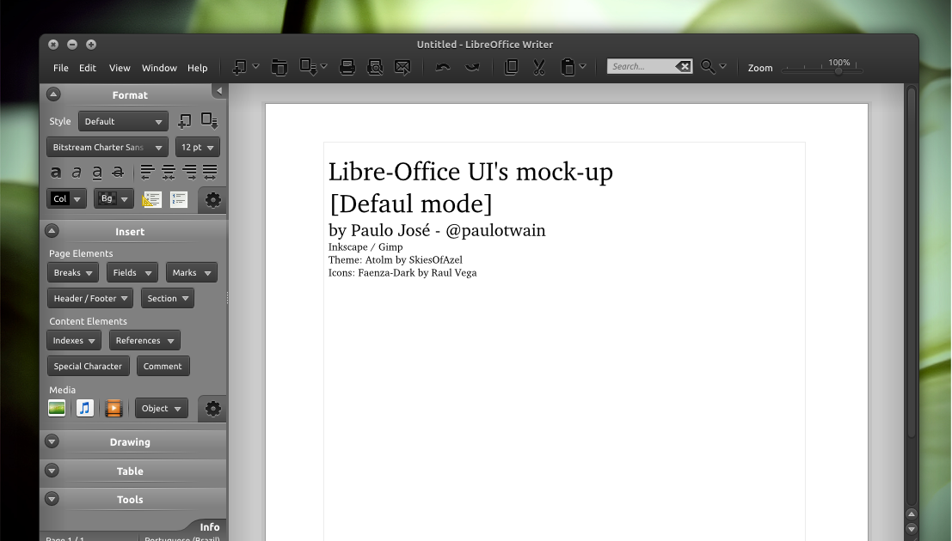Open the 12 pt font size dropdown
The width and height of the screenshot is (952, 541).
pyautogui.click(x=197, y=148)
